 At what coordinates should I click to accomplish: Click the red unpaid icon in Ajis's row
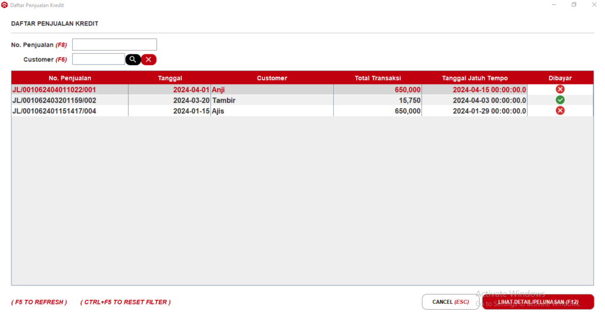[x=560, y=111]
